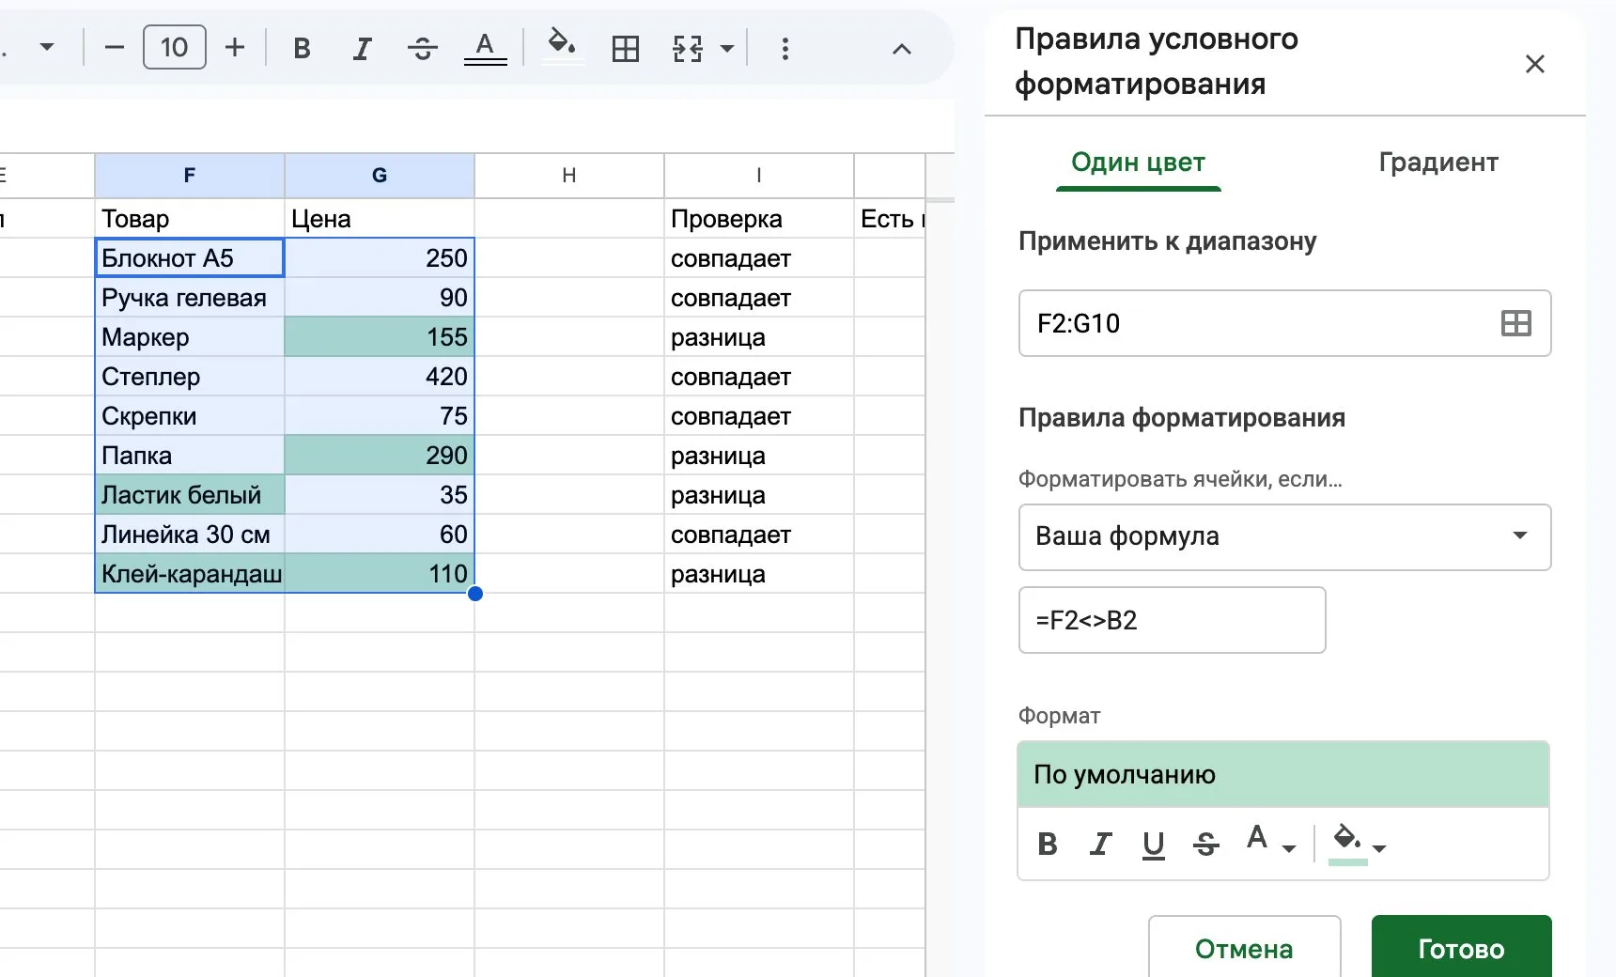This screenshot has width=1616, height=977.
Task: Confirm the rule with Готово
Action: 1461,947
